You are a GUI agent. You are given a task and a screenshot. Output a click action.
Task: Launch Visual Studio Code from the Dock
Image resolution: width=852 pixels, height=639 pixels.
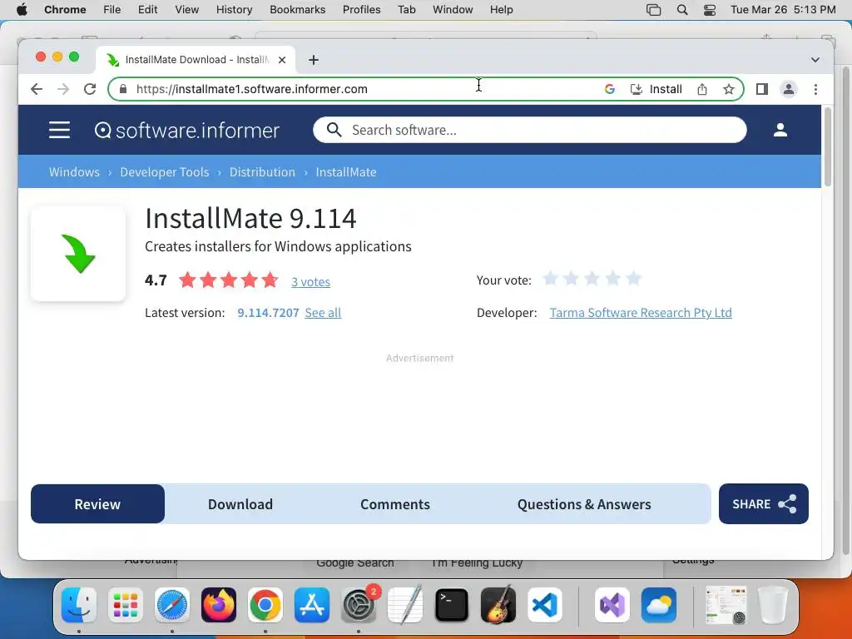pyautogui.click(x=544, y=605)
